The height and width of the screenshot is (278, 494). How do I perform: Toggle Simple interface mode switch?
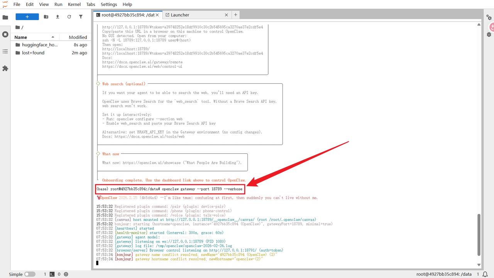tap(30, 274)
